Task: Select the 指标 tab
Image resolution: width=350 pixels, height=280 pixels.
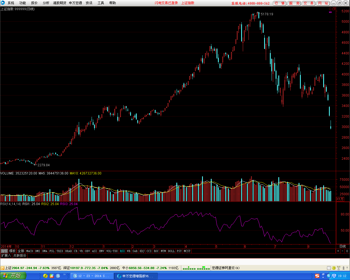Action: (x=4, y=251)
